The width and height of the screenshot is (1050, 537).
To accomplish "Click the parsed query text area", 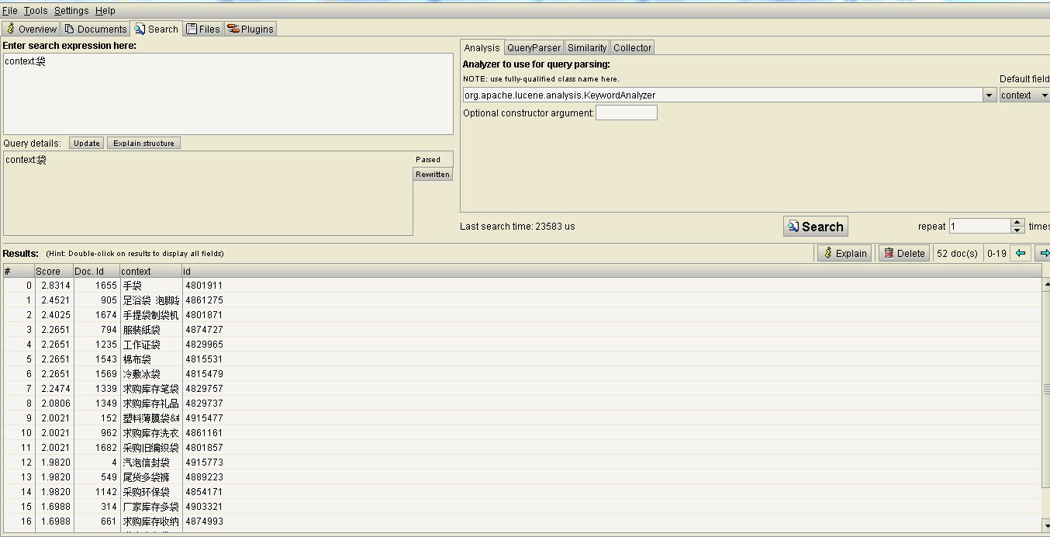I will click(x=208, y=193).
